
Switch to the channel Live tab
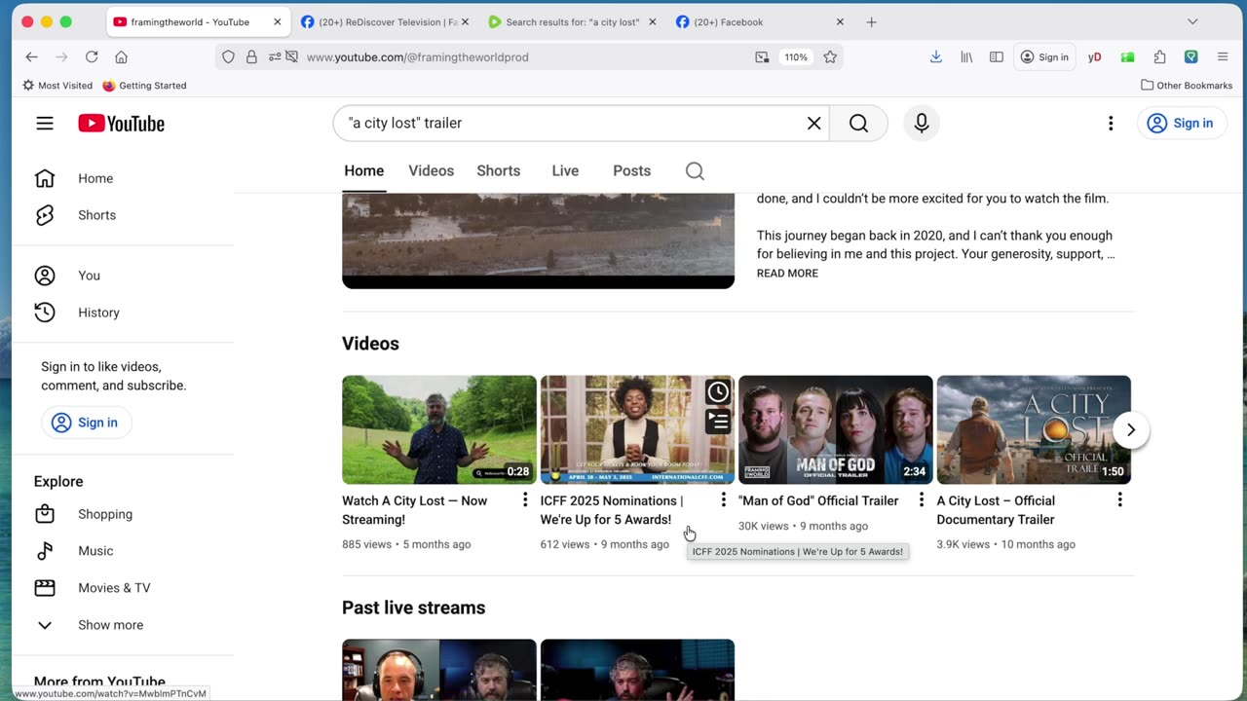565,171
